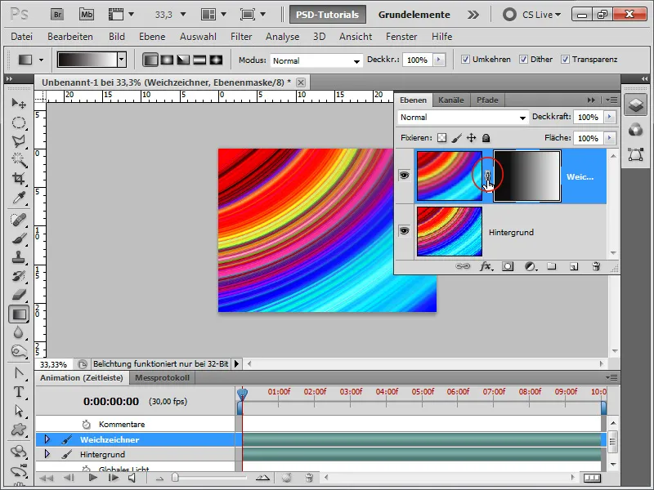Select the Eraser tool
654x490 pixels.
coord(19,295)
